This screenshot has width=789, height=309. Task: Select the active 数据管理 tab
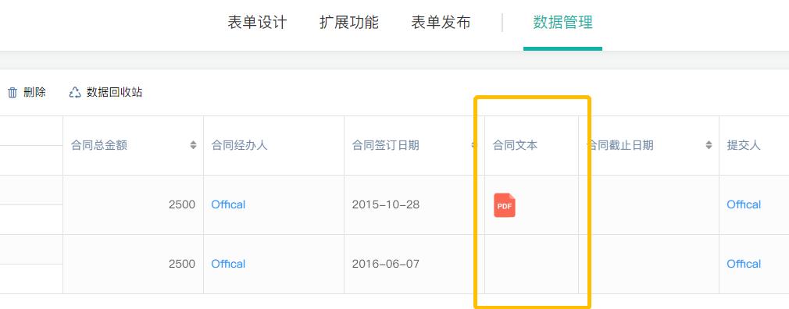point(562,23)
